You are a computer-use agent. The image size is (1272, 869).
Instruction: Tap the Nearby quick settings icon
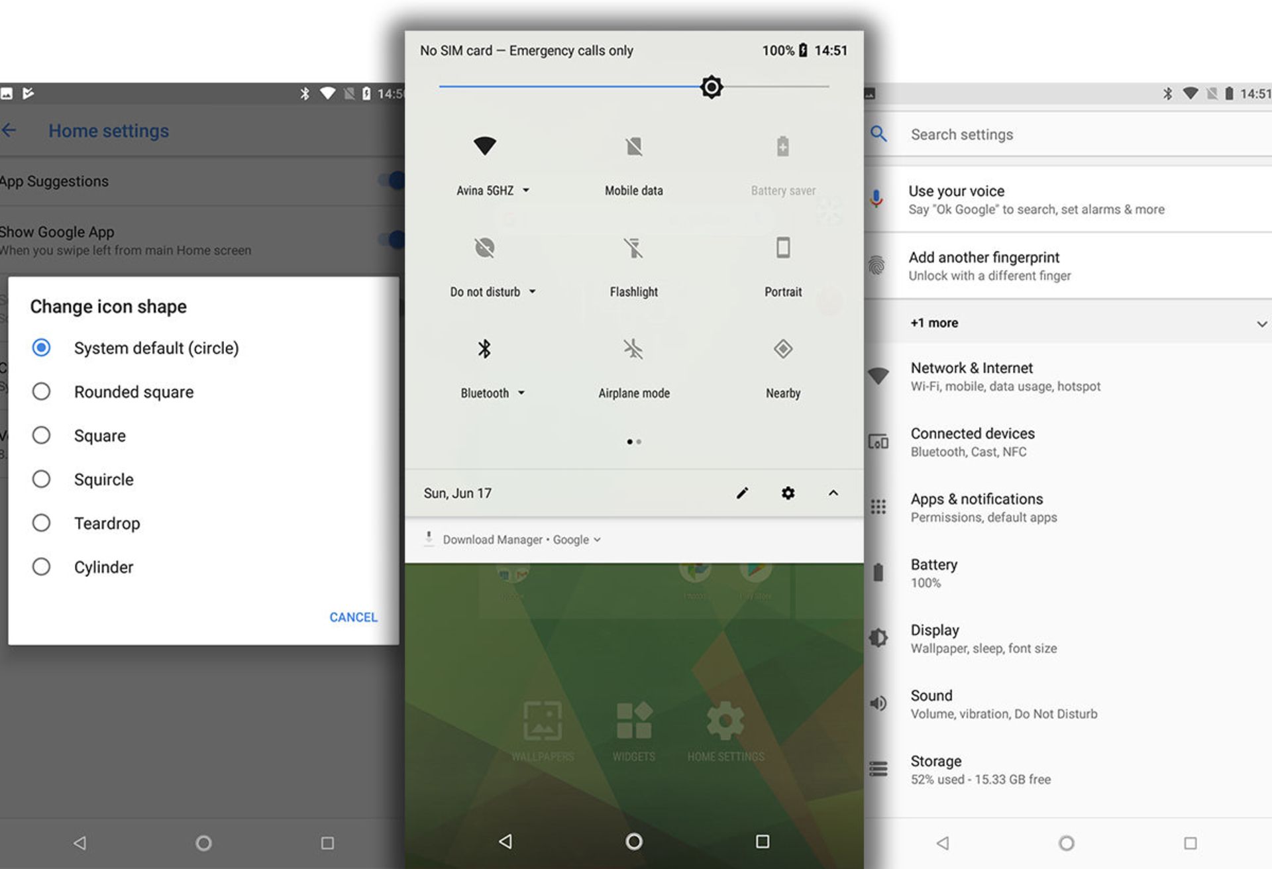point(782,349)
